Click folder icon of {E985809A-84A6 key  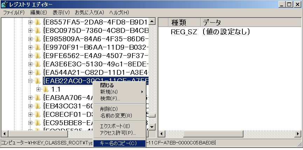(38, 39)
